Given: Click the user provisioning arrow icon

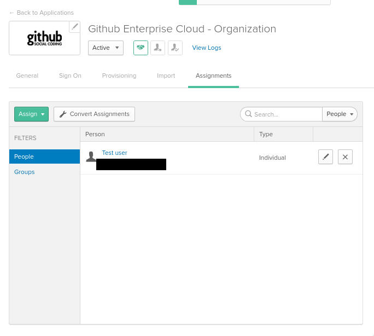Looking at the screenshot, I should [x=157, y=48].
